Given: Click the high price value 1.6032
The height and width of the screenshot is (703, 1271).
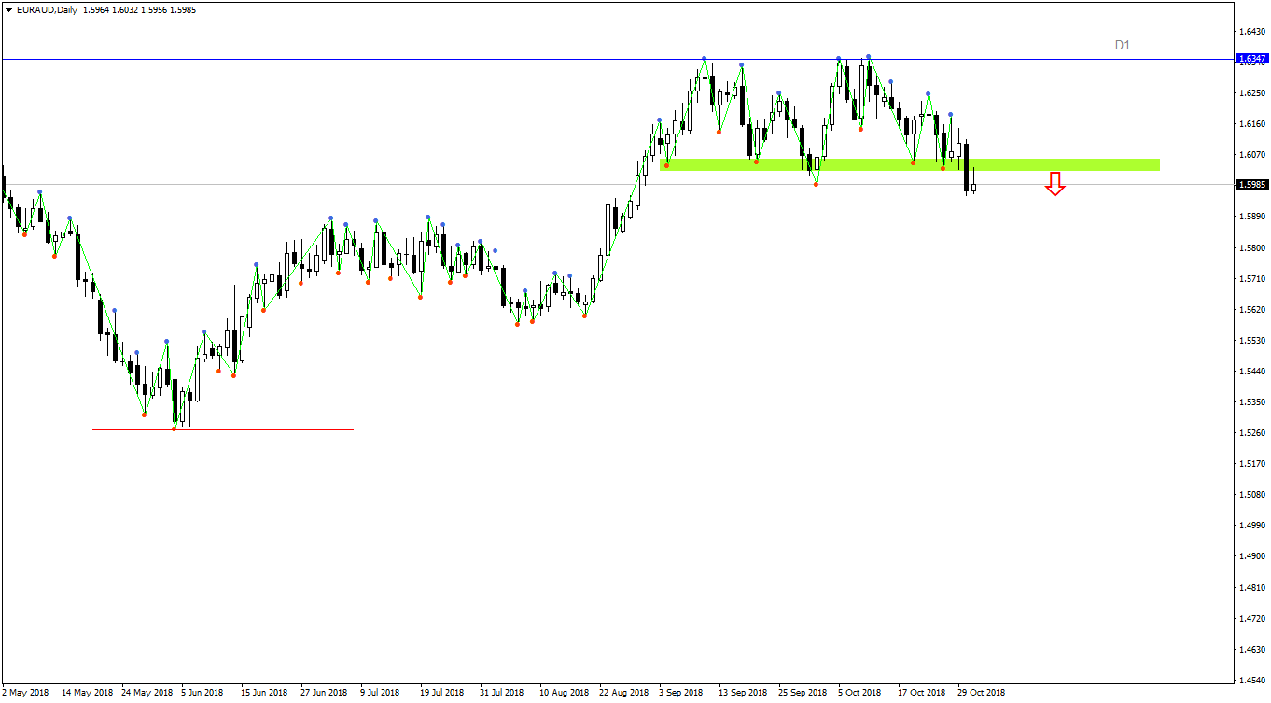Looking at the screenshot, I should pyautogui.click(x=128, y=9).
